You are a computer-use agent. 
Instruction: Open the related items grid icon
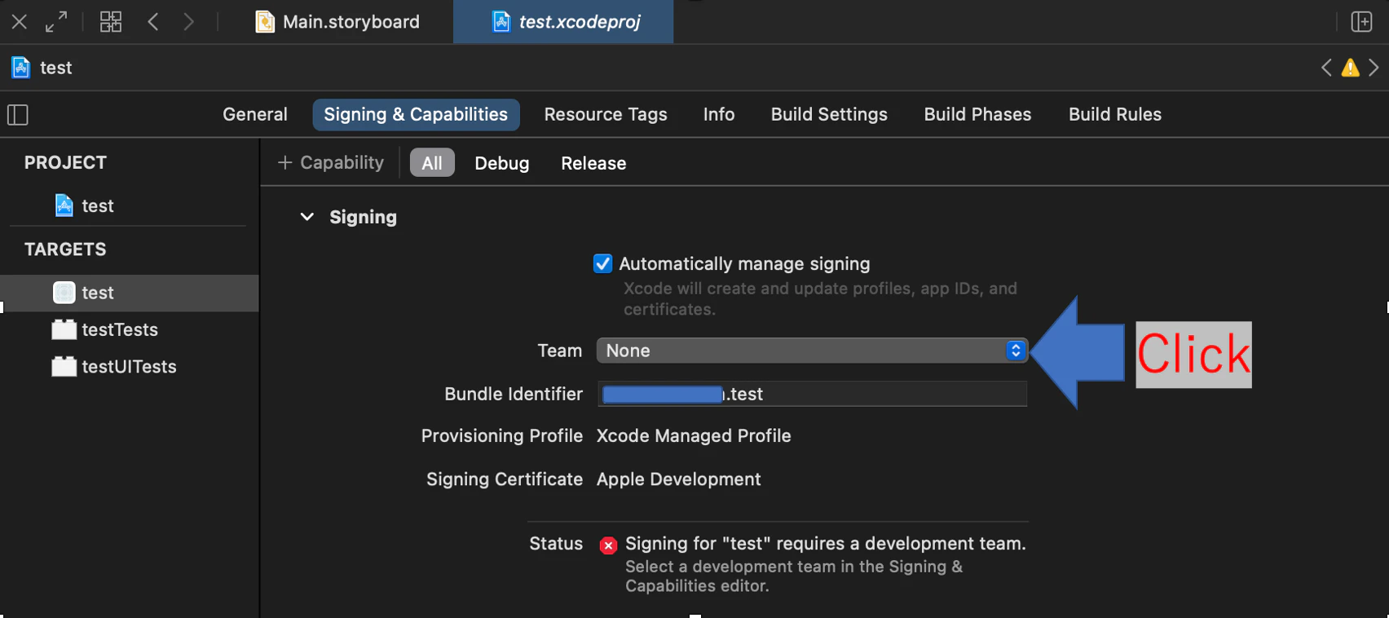pyautogui.click(x=111, y=22)
